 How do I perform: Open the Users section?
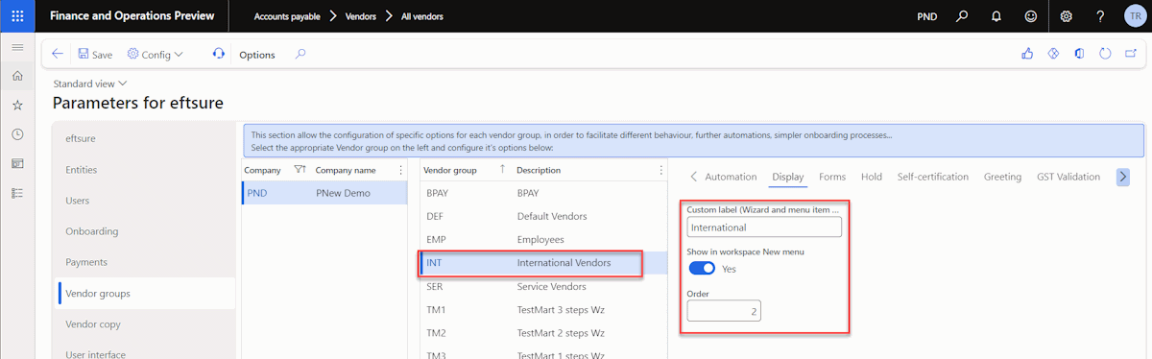[143, 201]
